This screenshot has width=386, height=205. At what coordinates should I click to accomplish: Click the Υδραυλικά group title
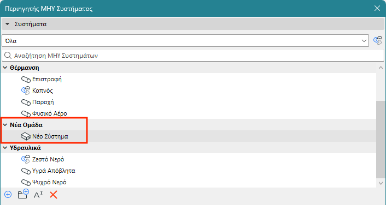(x=25, y=148)
